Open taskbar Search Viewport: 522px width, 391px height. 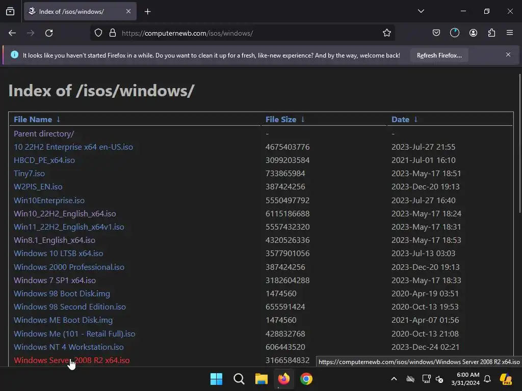[x=239, y=379]
